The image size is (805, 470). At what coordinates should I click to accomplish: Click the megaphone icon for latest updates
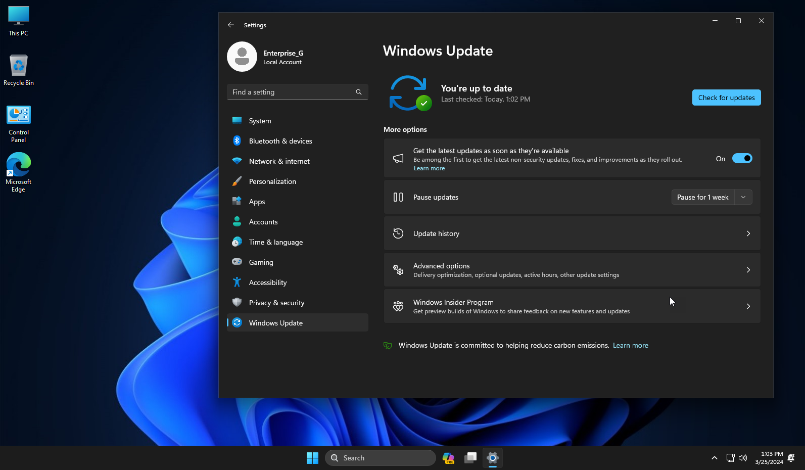pos(398,158)
